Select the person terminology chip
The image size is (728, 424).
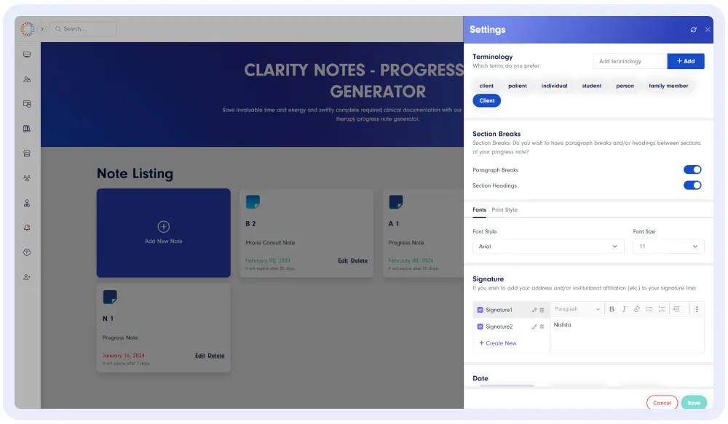click(625, 86)
